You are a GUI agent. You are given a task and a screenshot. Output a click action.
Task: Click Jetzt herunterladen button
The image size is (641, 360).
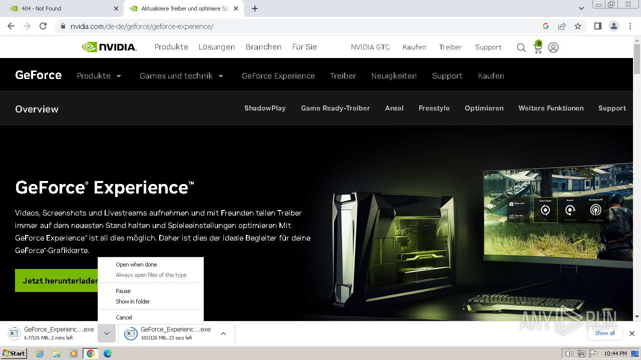57,280
